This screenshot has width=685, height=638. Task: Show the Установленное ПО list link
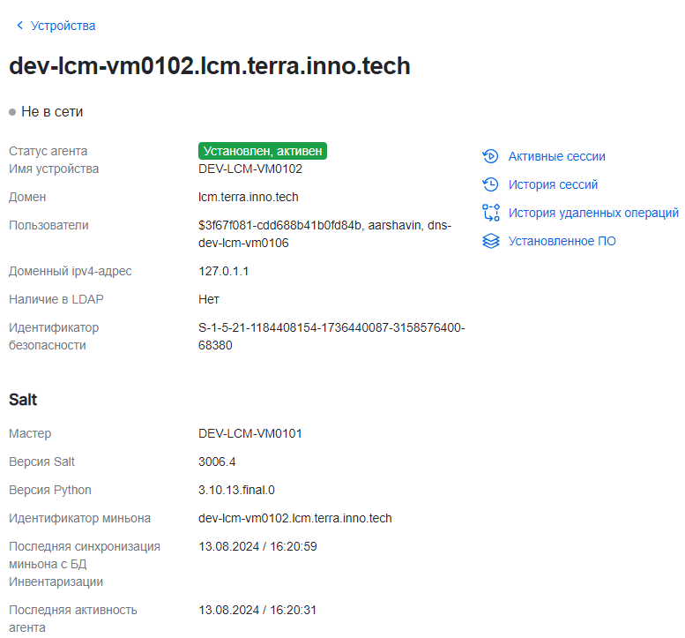[x=562, y=241]
